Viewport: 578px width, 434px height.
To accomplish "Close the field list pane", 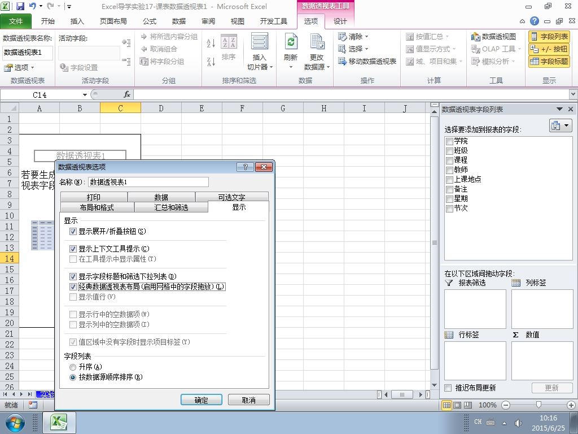I will [x=571, y=109].
